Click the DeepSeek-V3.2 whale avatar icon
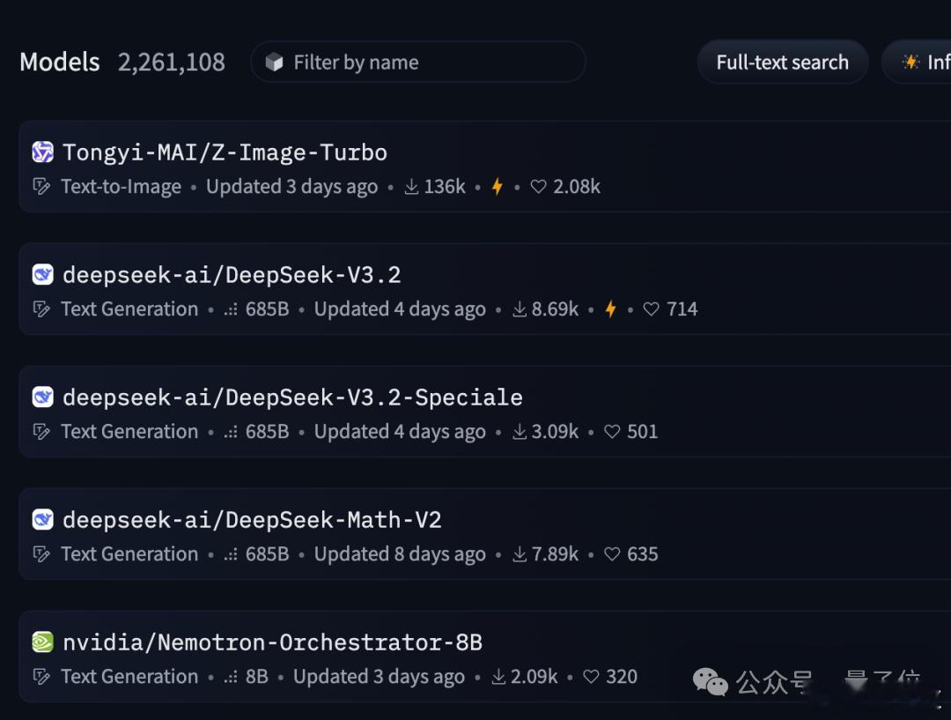The height and width of the screenshot is (720, 951). 42,274
